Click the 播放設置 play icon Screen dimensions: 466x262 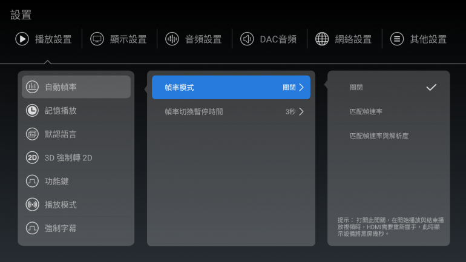tap(22, 39)
